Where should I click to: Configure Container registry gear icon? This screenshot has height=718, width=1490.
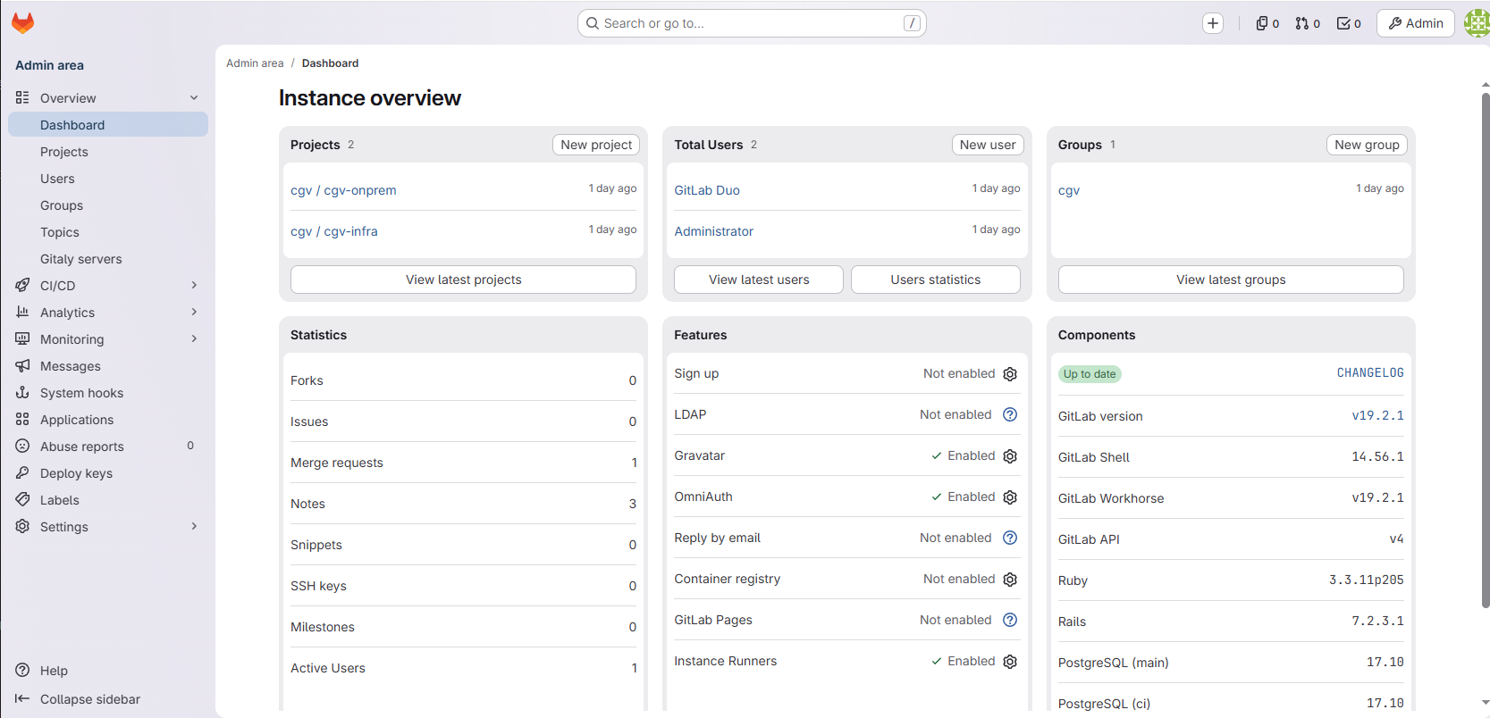point(1010,580)
